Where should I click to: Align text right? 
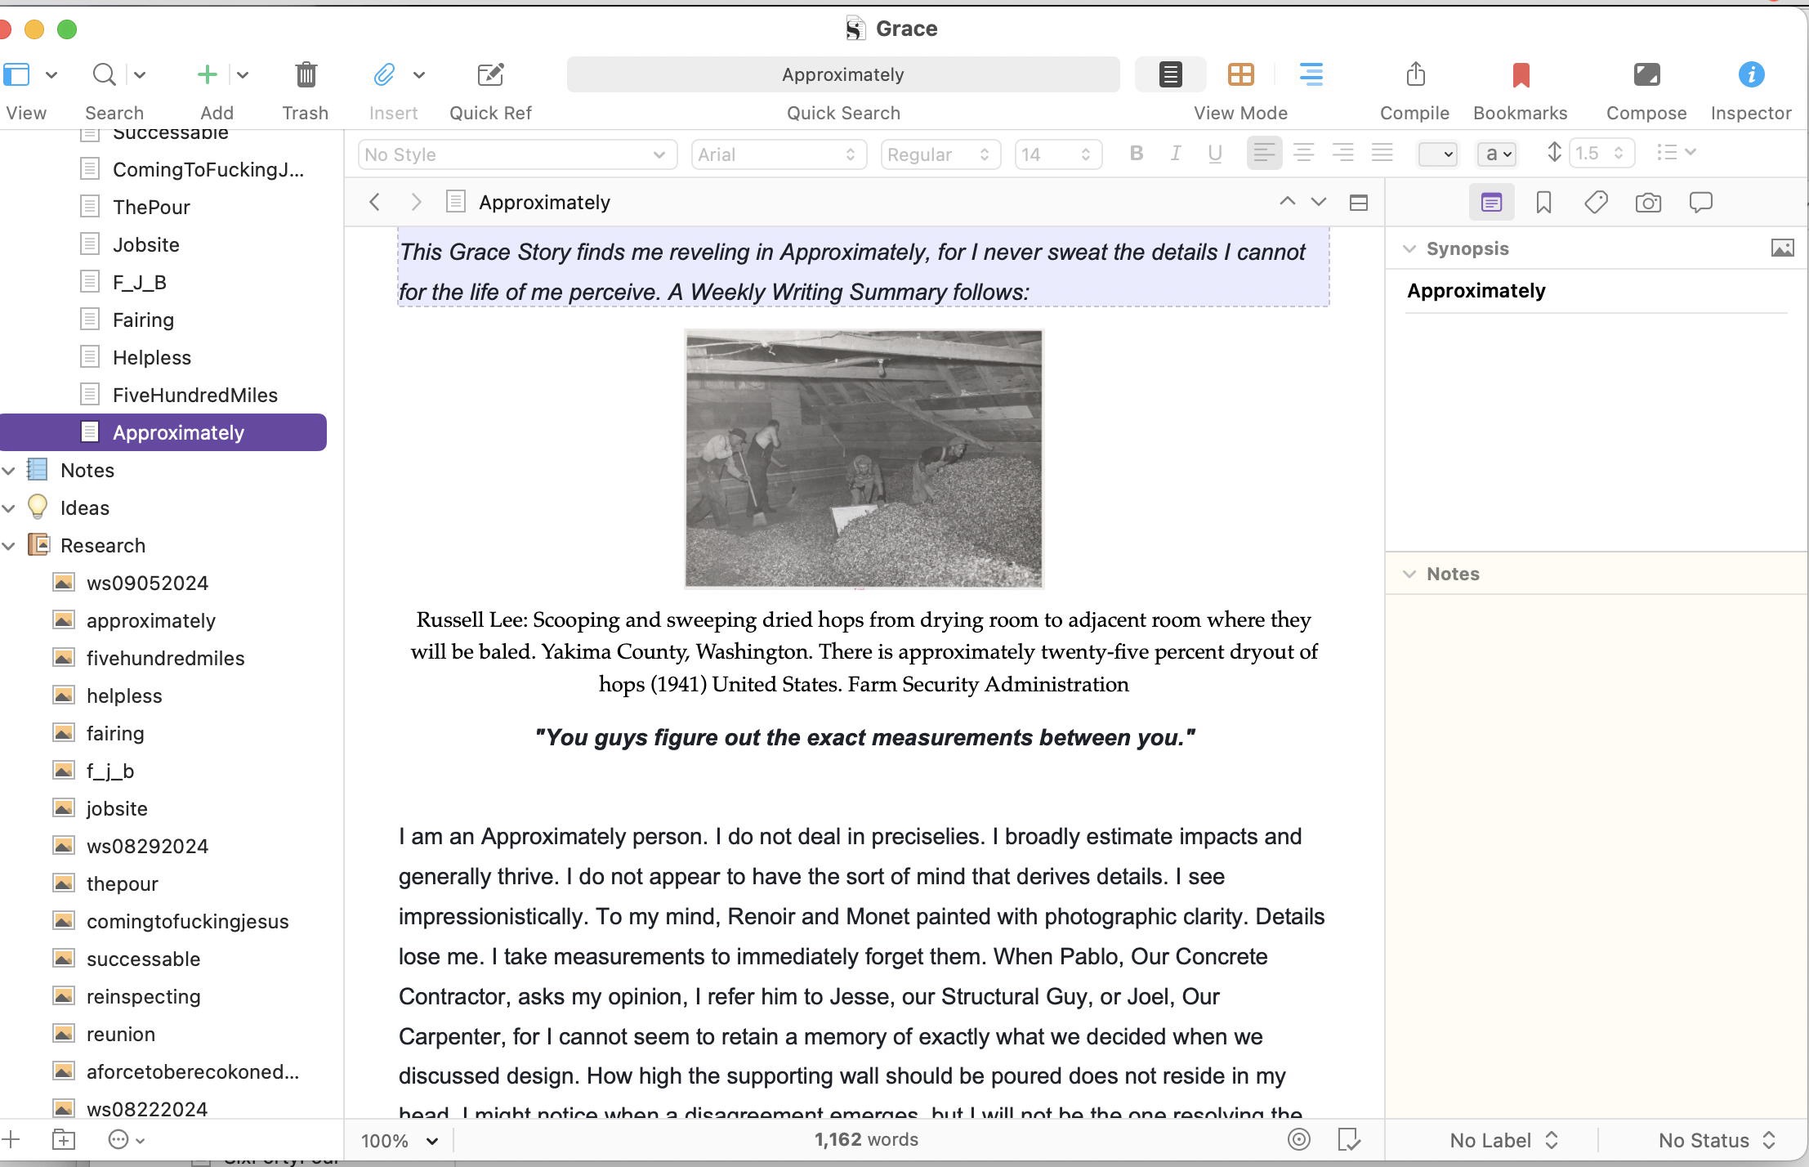(1342, 153)
